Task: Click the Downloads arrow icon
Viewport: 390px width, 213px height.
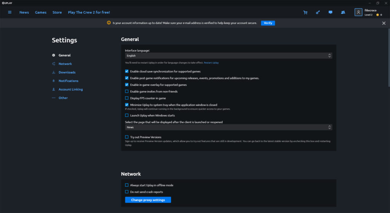Action: point(53,72)
